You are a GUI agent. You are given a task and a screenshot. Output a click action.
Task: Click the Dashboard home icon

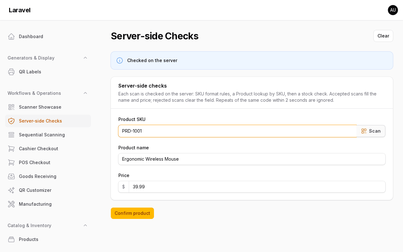(x=11, y=37)
